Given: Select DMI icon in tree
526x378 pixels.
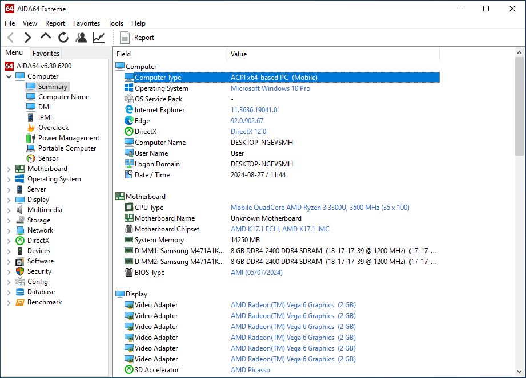Looking at the screenshot, I should [30, 107].
